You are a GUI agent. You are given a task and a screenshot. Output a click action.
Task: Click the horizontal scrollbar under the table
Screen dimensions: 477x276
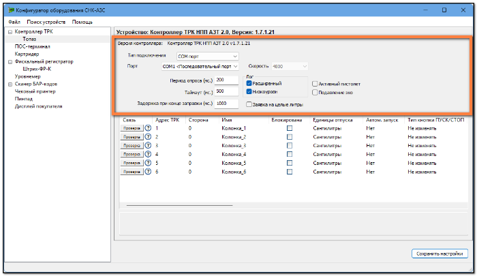(x=179, y=205)
